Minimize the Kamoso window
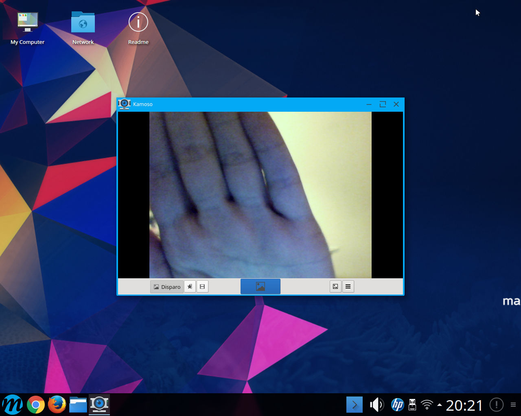The height and width of the screenshot is (416, 521). tap(369, 104)
